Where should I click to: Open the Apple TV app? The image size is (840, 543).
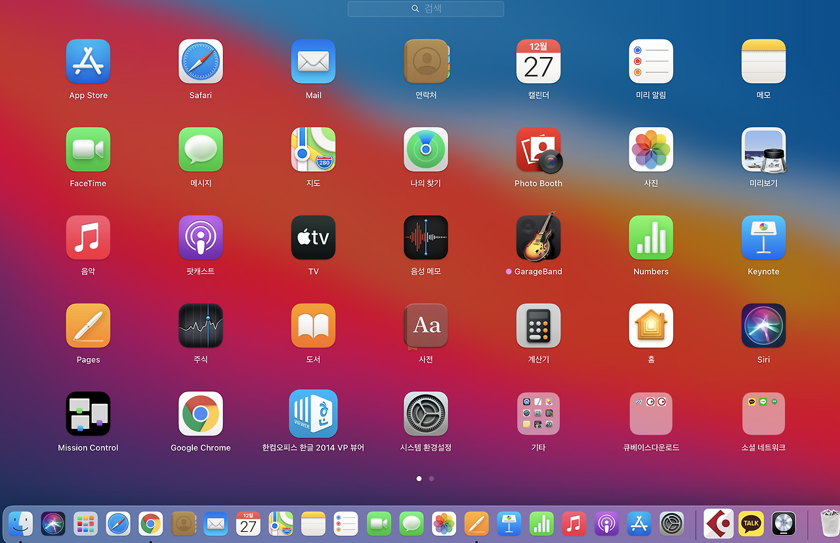313,237
